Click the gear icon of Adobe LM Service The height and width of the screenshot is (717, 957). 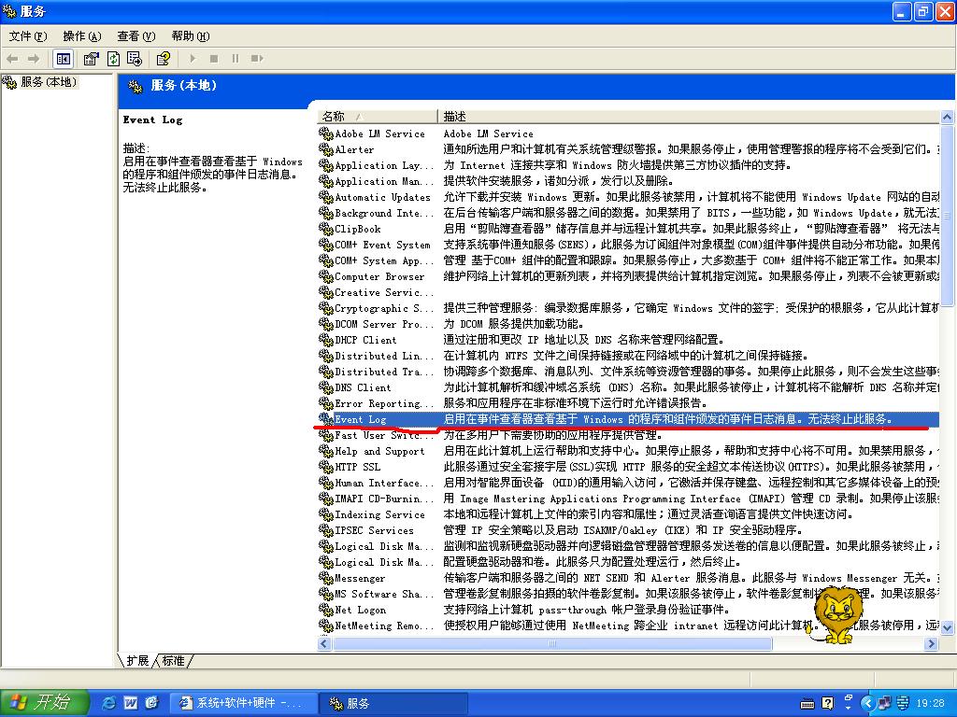click(326, 133)
